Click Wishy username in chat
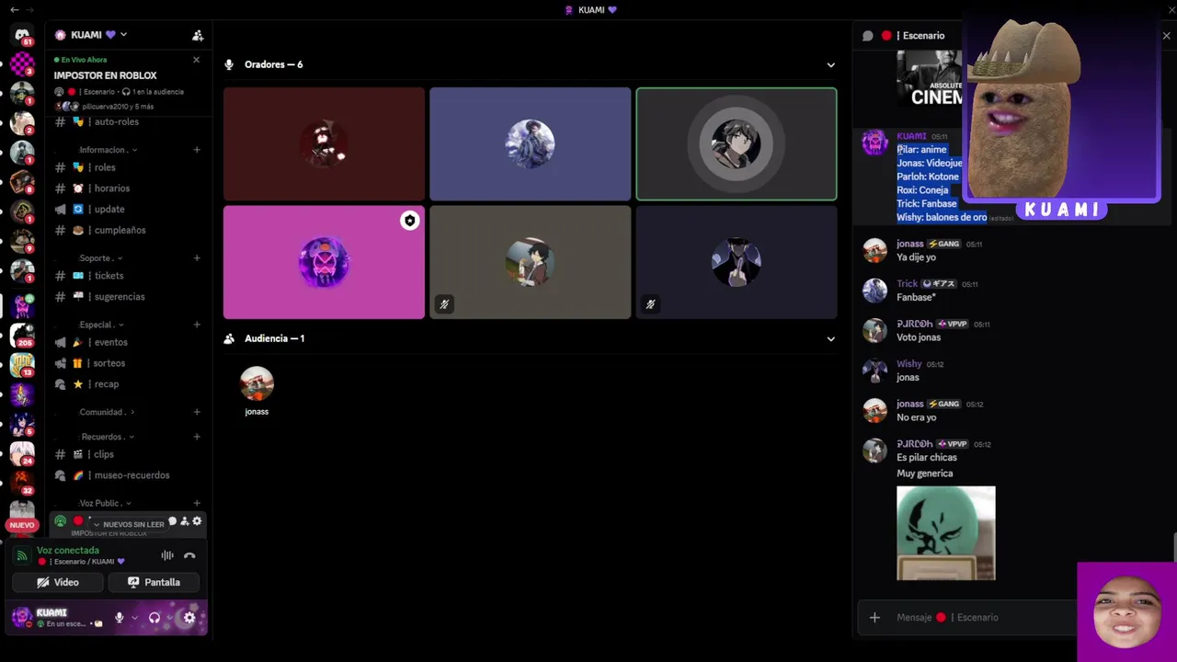The width and height of the screenshot is (1177, 662). 908,364
